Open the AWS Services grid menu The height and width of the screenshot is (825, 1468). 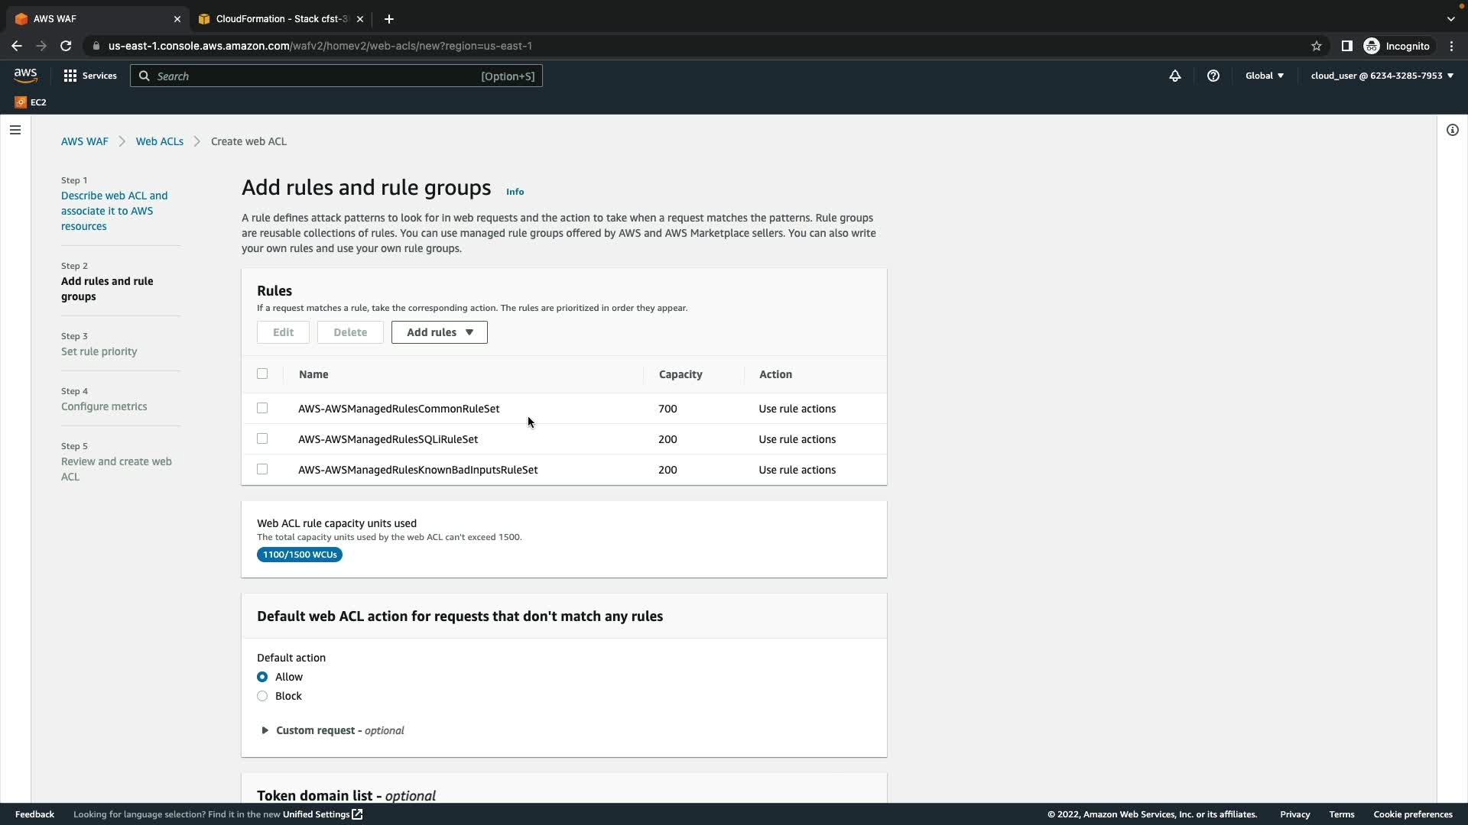89,76
